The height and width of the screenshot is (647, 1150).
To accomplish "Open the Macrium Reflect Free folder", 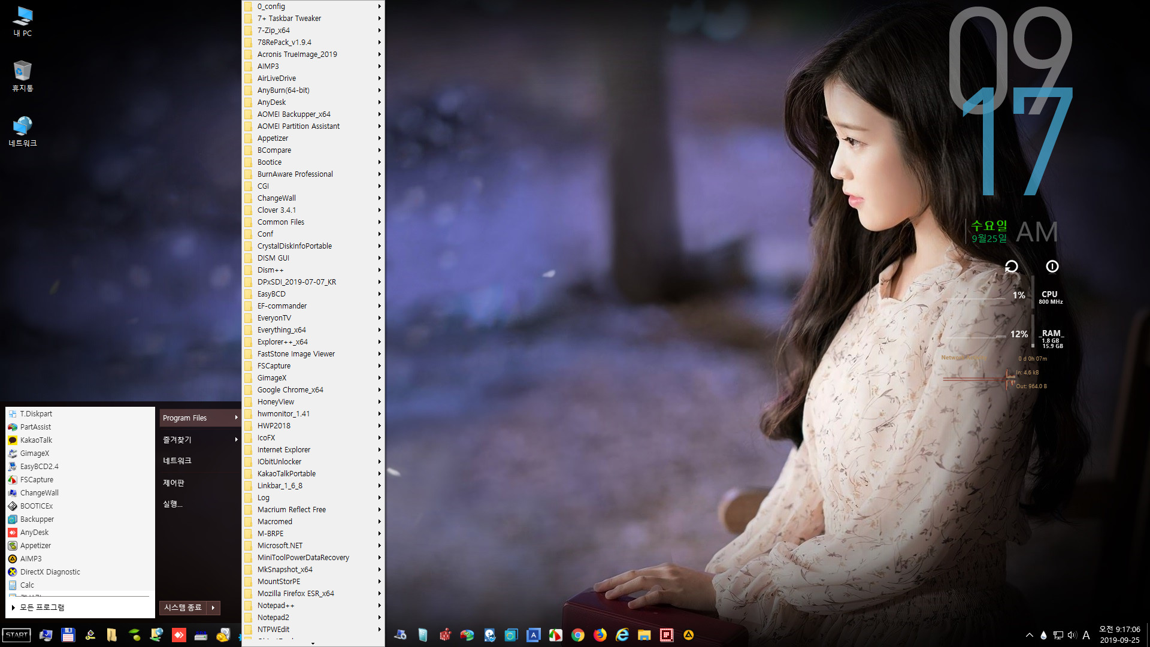I will pyautogui.click(x=313, y=510).
